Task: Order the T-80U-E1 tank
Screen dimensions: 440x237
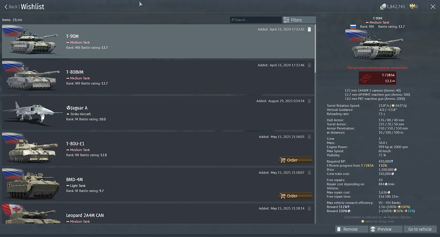Action: click(296, 160)
